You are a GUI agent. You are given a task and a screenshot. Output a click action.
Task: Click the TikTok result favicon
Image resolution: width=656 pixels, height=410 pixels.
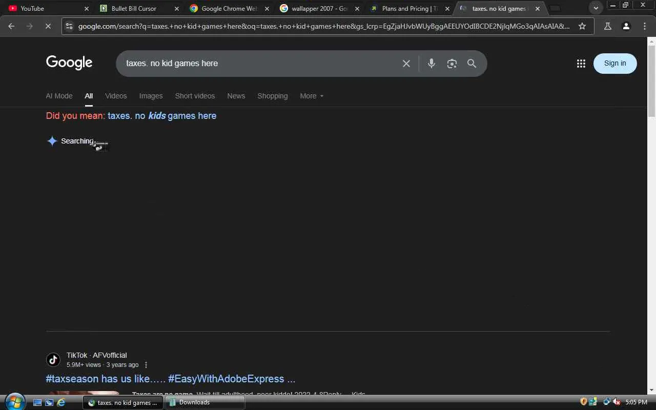click(x=53, y=360)
